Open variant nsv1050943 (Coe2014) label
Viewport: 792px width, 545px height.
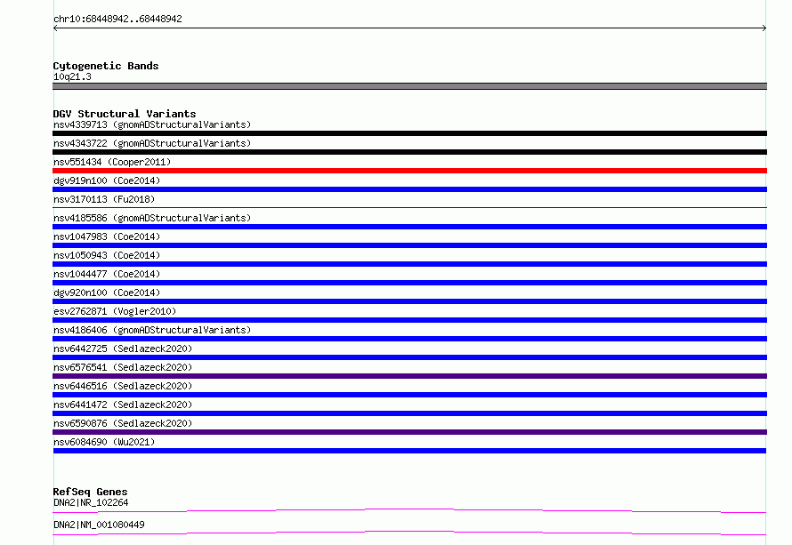tap(107, 255)
